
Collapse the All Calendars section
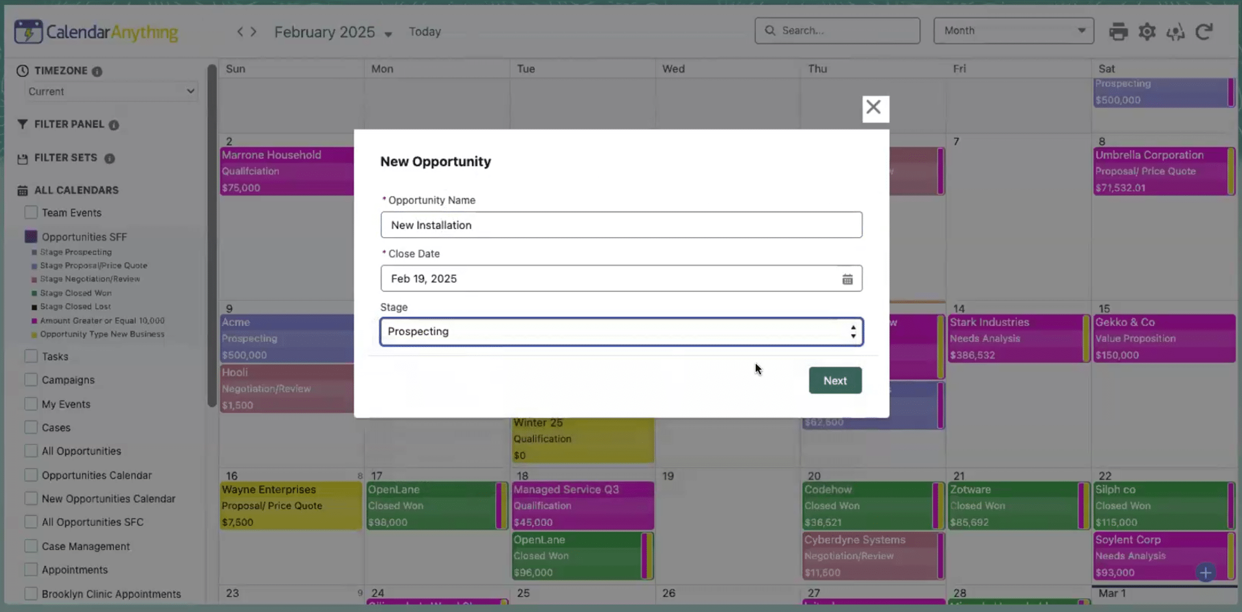point(77,190)
